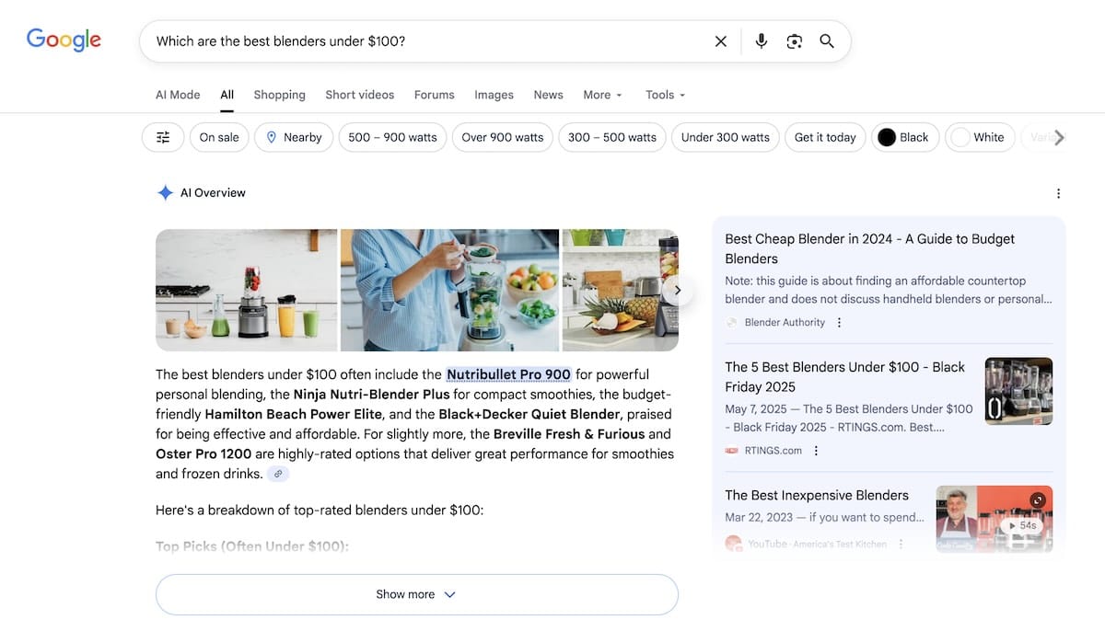Screen dimensions: 1105x631
Task: Switch to the Shopping tab
Action: [279, 94]
